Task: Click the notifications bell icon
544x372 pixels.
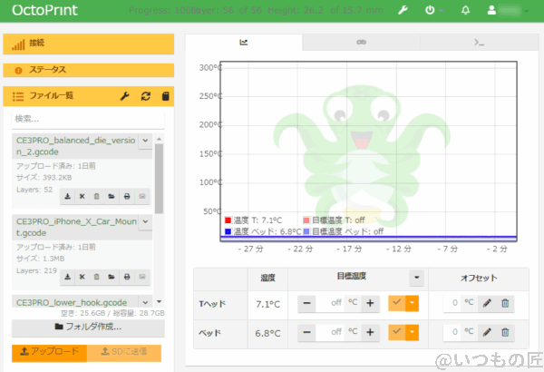Action: pyautogui.click(x=466, y=11)
